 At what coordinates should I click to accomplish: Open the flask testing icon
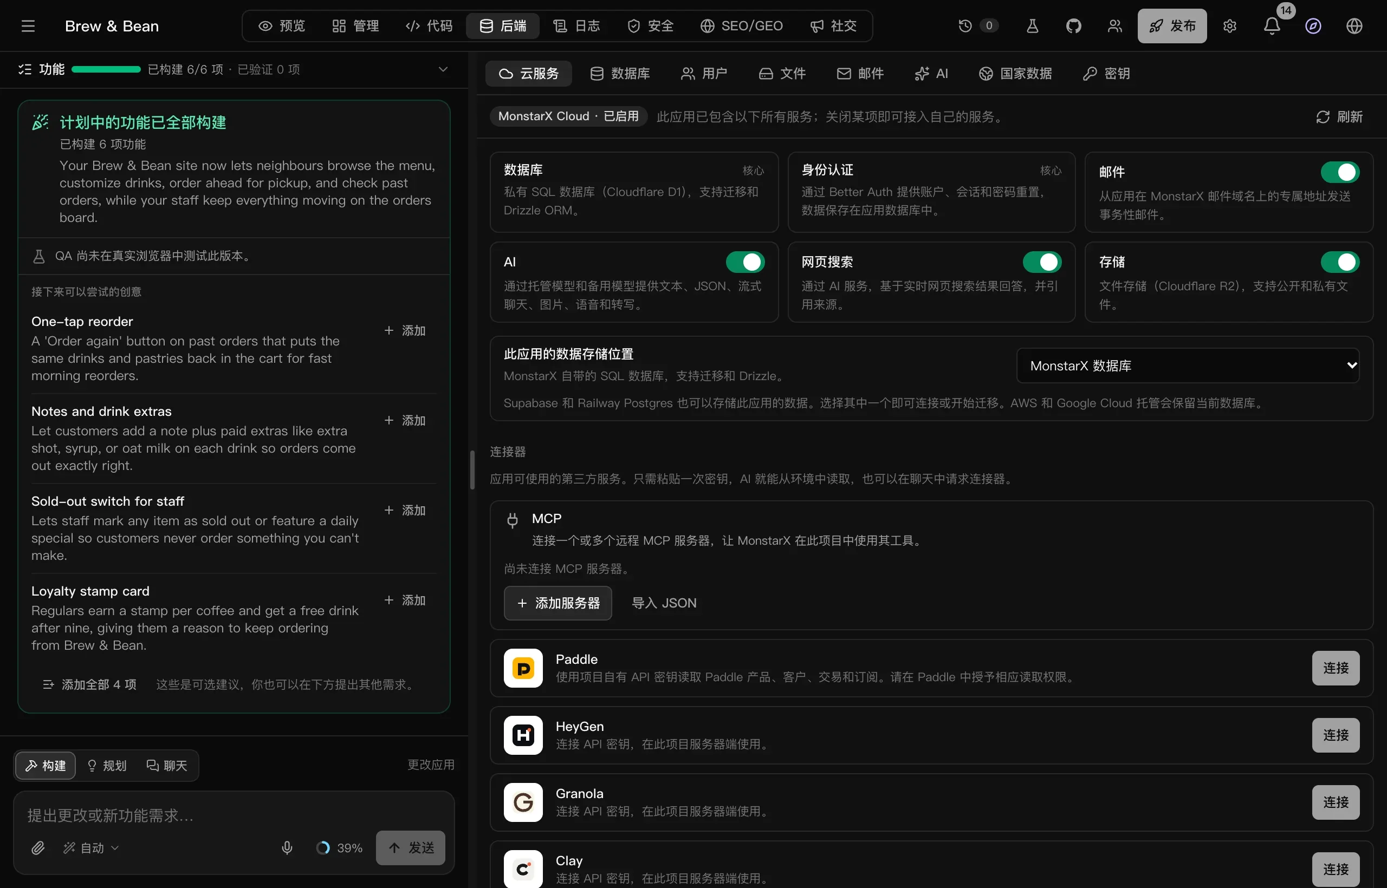point(1032,26)
